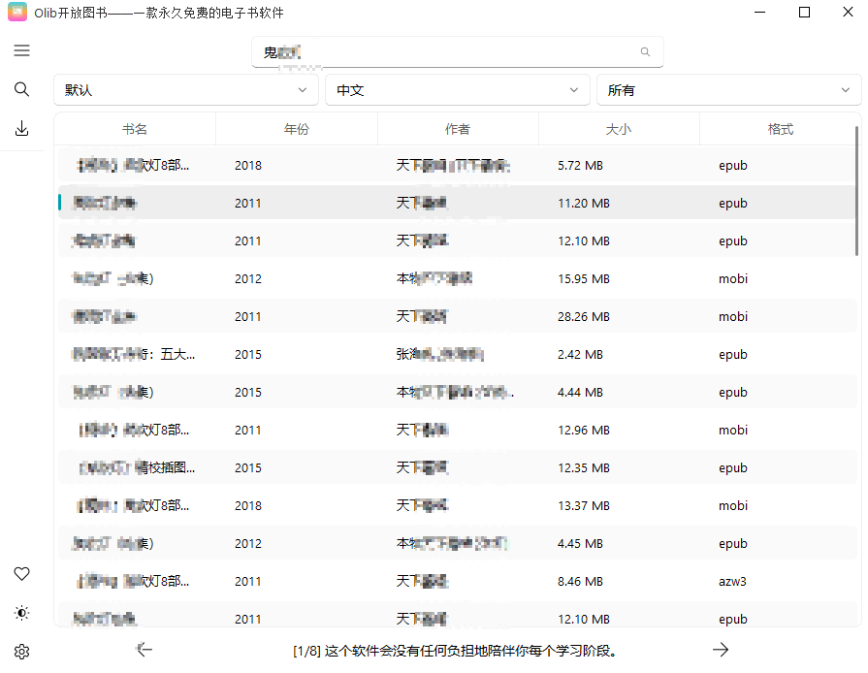Go to the previous tip with the left arrow
Screen dimensions: 868x673
[x=144, y=649]
